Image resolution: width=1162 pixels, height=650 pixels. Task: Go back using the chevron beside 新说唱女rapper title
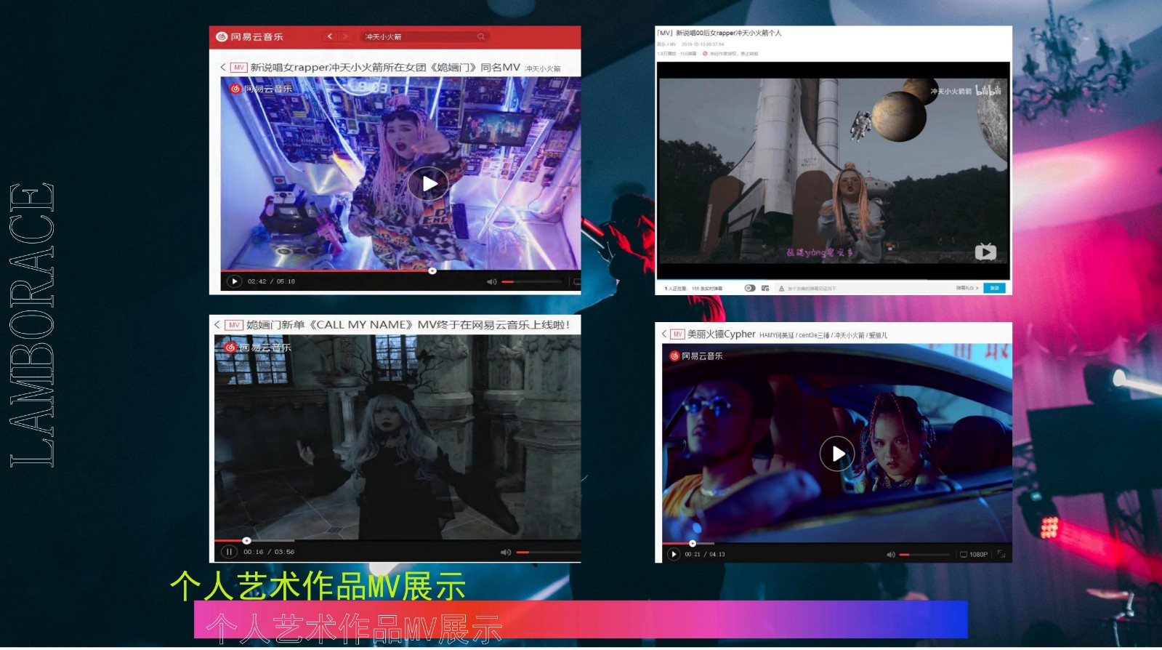pyautogui.click(x=223, y=68)
